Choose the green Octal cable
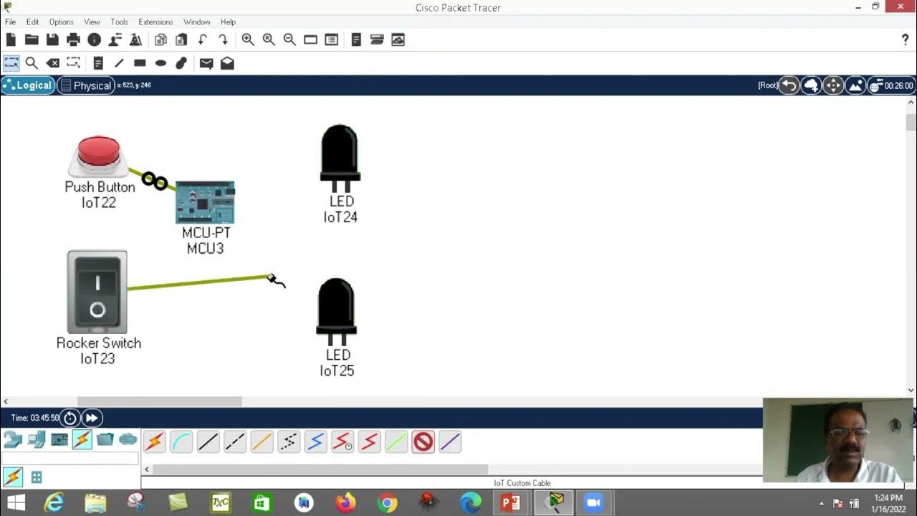This screenshot has width=917, height=516. click(396, 442)
